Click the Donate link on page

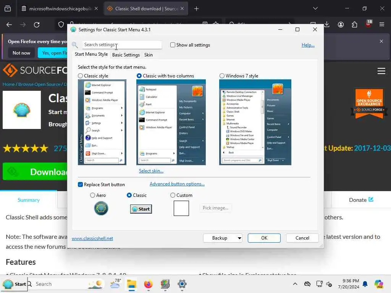361,200
